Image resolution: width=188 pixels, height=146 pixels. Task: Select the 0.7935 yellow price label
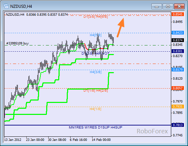178,107
